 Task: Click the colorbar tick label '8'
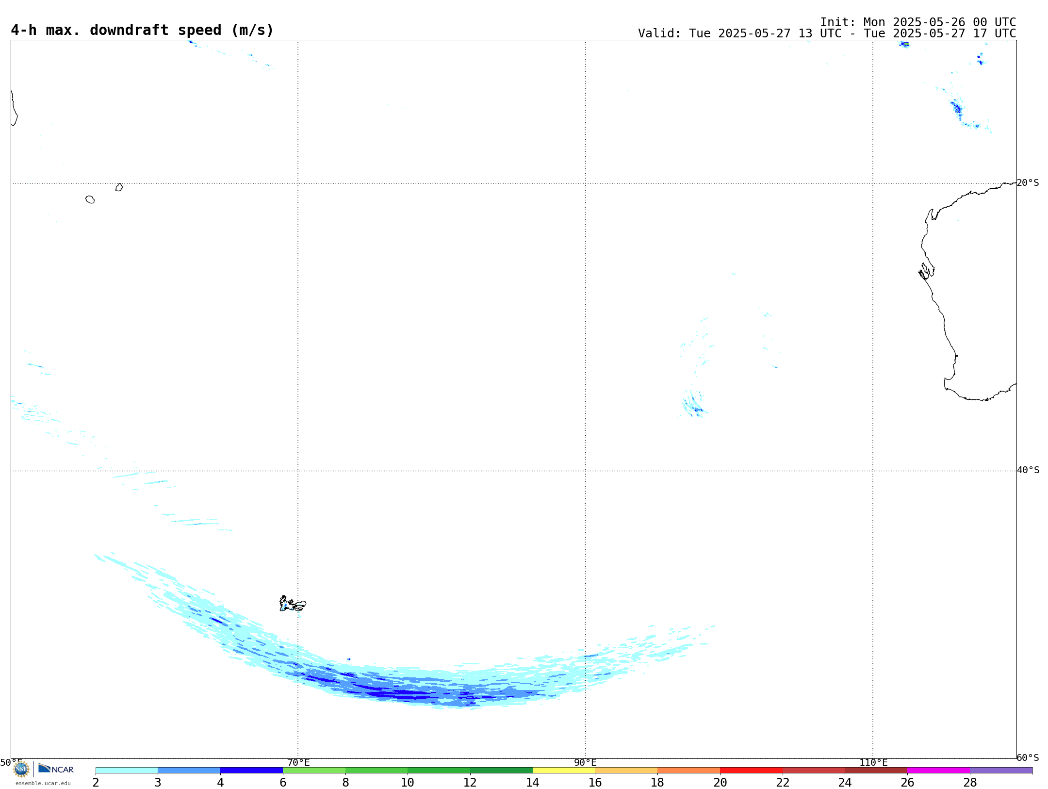click(x=345, y=783)
